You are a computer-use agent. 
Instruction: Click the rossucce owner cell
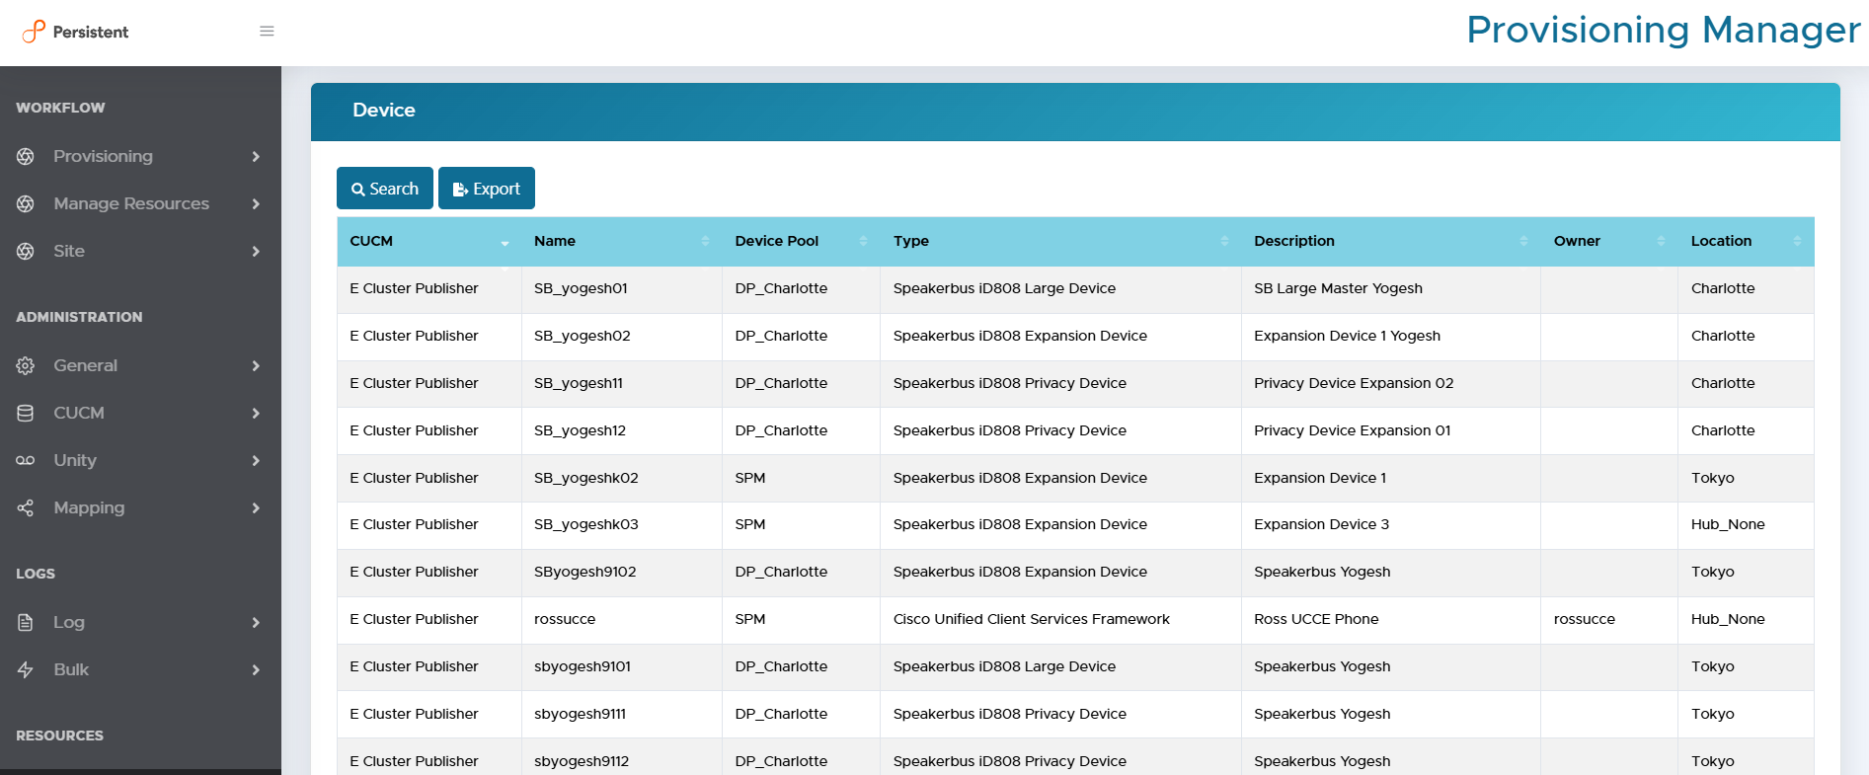pyautogui.click(x=1609, y=619)
